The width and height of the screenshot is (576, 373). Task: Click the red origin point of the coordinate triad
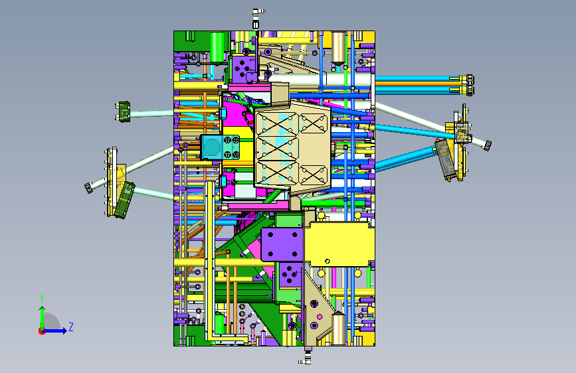41,331
